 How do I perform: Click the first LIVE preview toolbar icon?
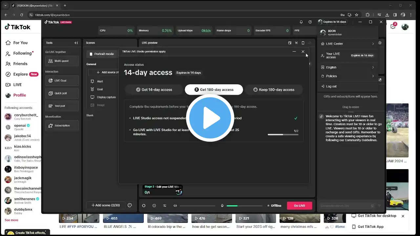[290, 43]
